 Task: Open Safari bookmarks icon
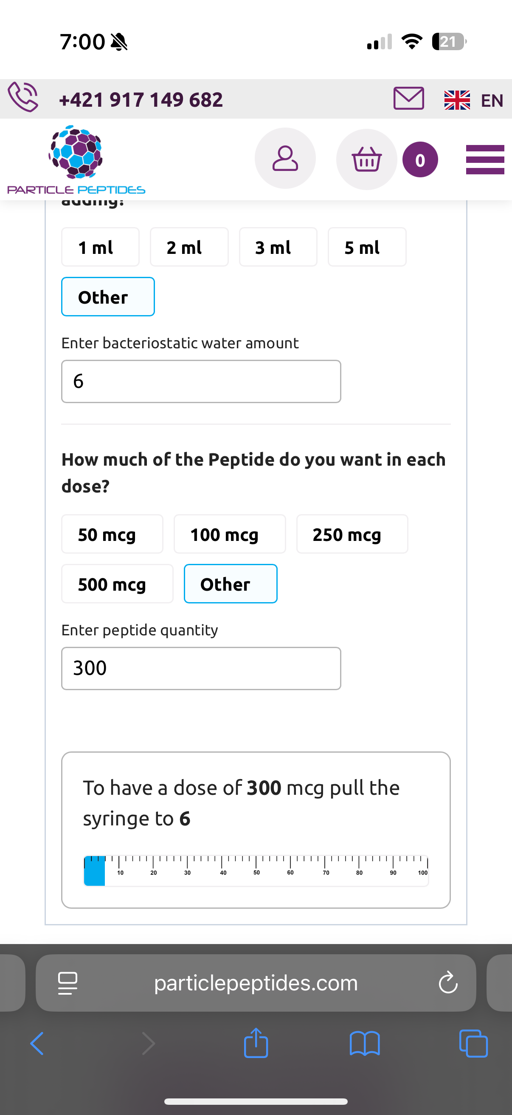[x=365, y=1044]
